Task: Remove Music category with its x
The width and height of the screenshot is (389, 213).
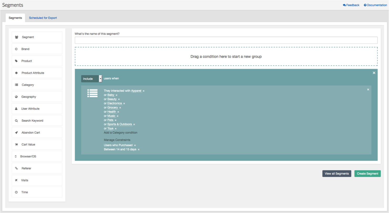Action: 118,116
